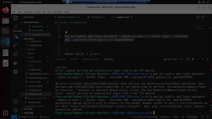Switch to the Debug Console tab
The height and width of the screenshot is (119, 212).
91,59
